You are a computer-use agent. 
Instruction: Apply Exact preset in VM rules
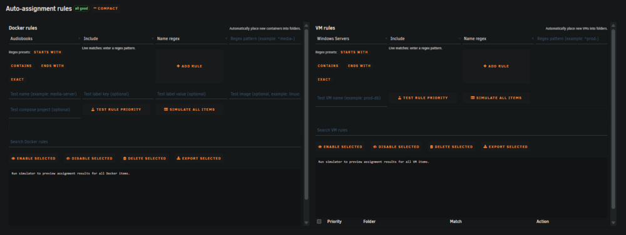[324, 79]
